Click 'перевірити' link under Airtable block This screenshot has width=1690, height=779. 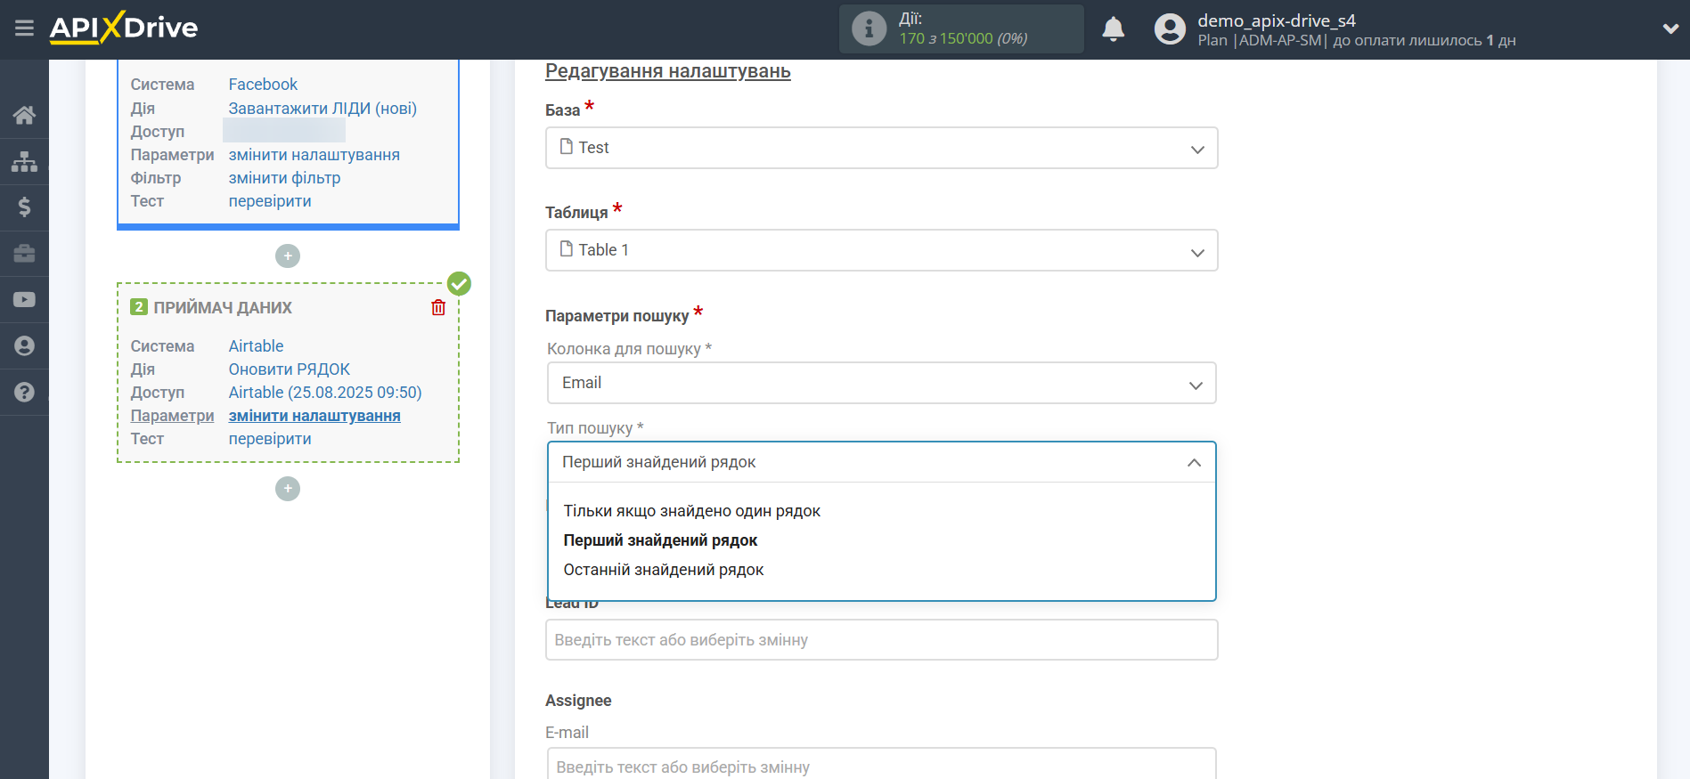pos(270,439)
